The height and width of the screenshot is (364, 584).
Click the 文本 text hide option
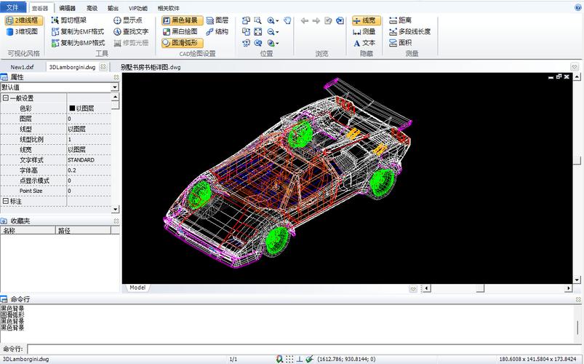tap(364, 43)
